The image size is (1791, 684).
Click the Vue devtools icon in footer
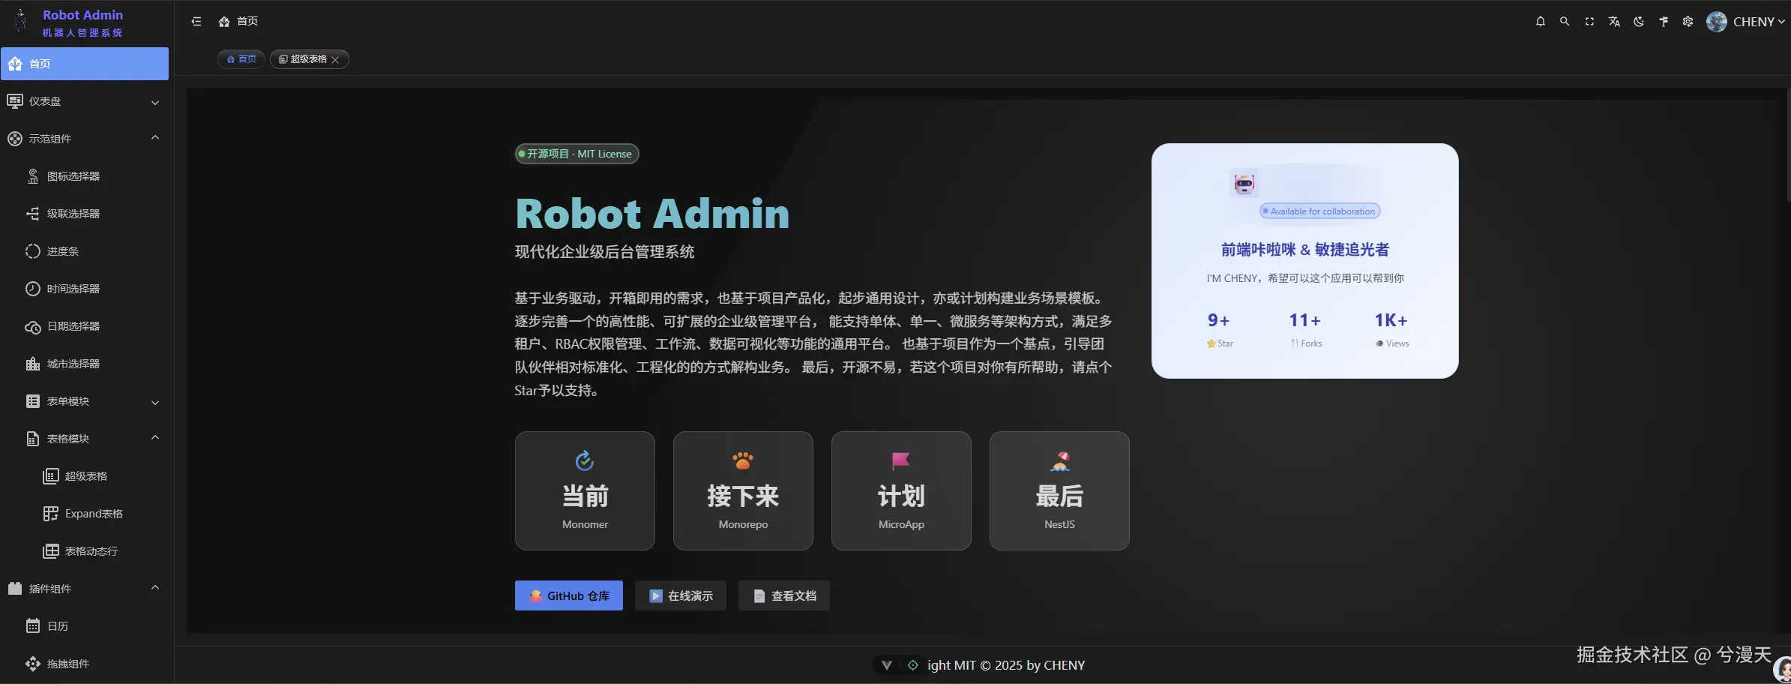[x=887, y=665]
